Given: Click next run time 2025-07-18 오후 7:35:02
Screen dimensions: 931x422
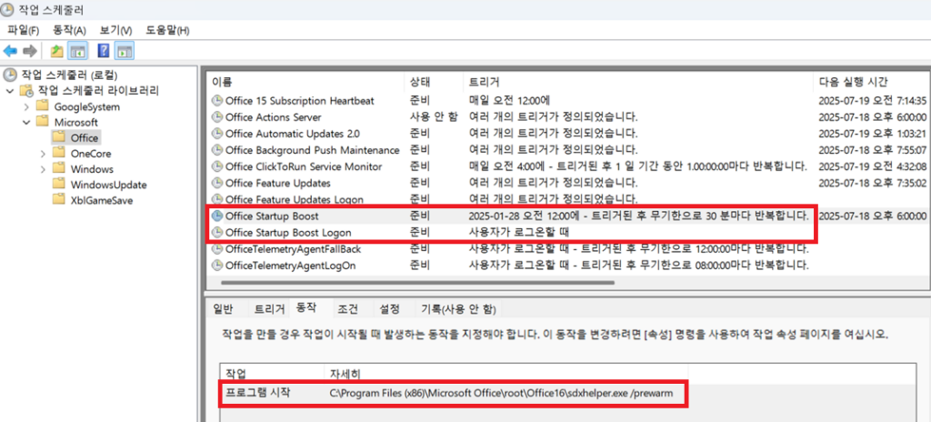Looking at the screenshot, I should [874, 183].
